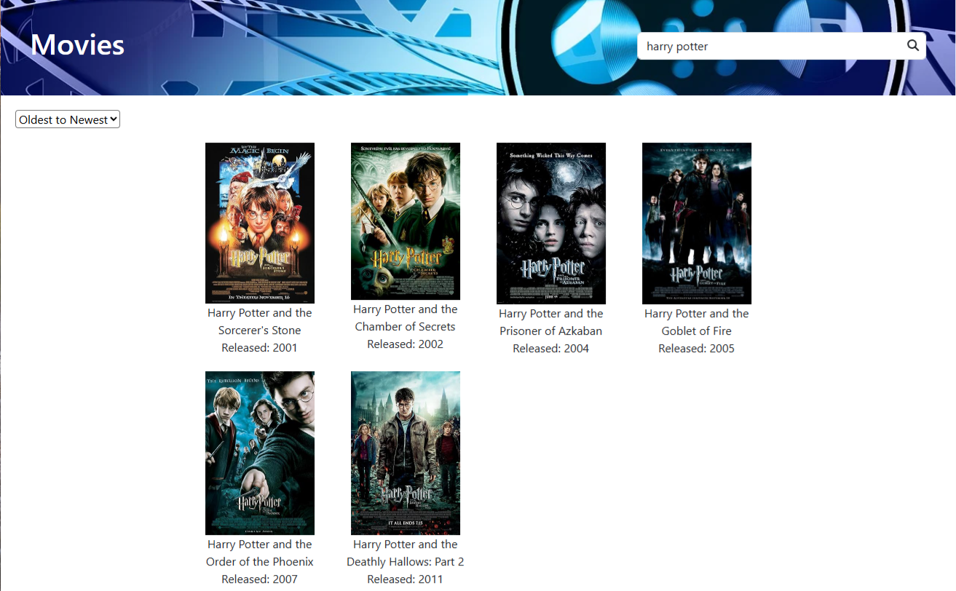Viewport: 956px width, 591px height.
Task: Click the 'Released: 2011' text
Action: click(x=406, y=579)
